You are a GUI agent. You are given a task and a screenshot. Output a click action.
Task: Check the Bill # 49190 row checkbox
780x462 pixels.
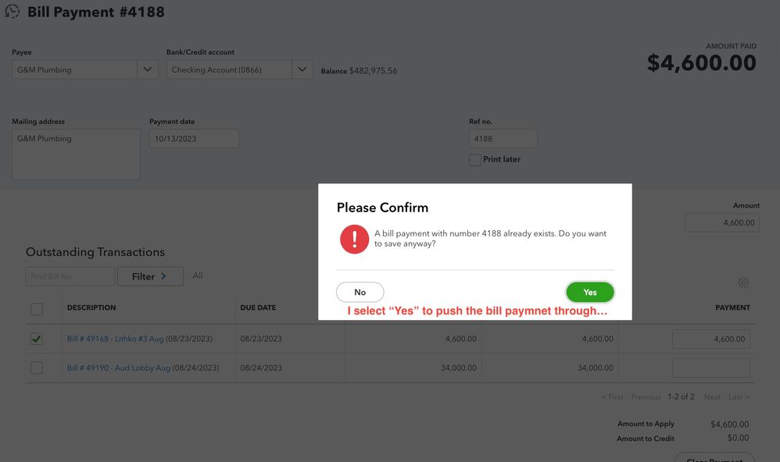pos(37,368)
